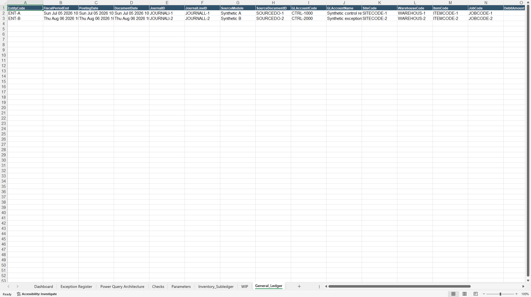Click vertical scroll up arrow

pyautogui.click(x=528, y=2)
